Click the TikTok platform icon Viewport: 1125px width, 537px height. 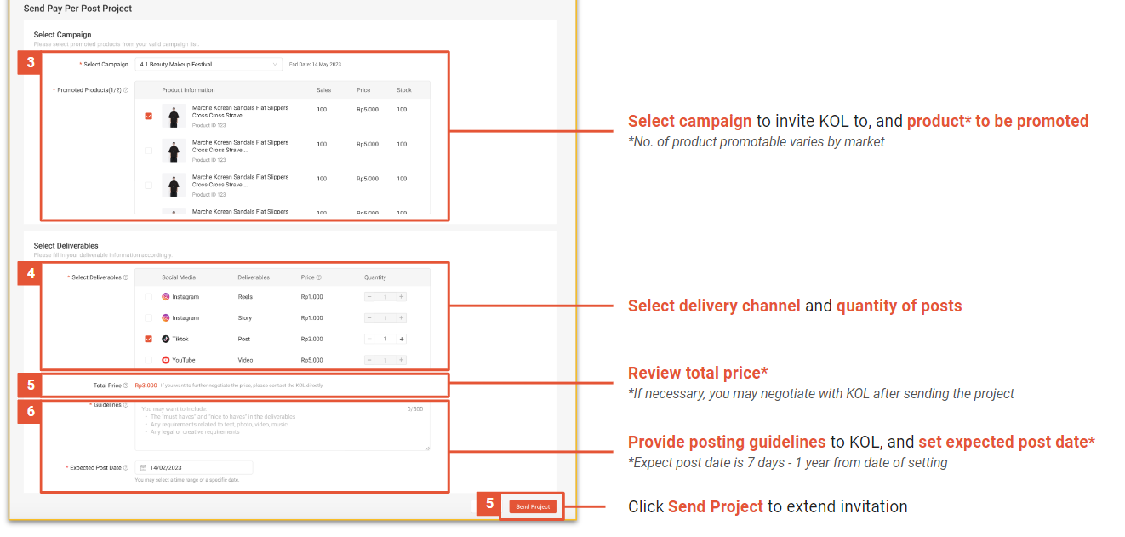click(165, 339)
